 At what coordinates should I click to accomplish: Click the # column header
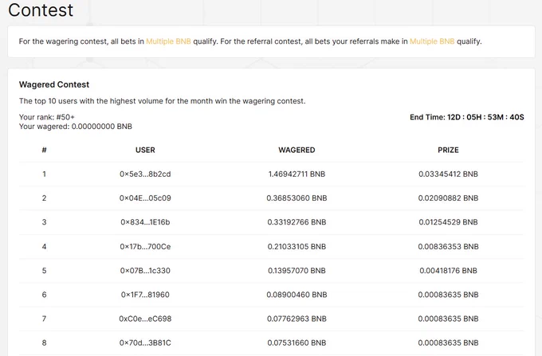coord(45,150)
